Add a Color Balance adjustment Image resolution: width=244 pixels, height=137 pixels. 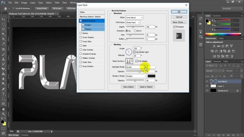pyautogui.click(x=216, y=51)
